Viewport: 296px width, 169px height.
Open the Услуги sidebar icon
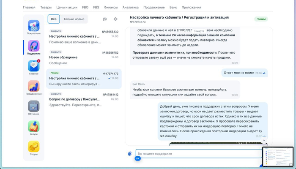[x=34, y=126]
